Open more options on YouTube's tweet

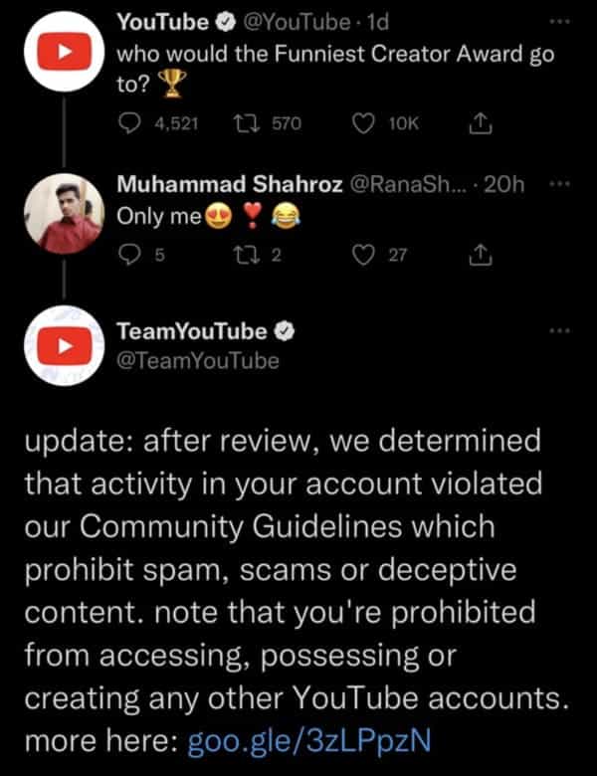point(561,21)
